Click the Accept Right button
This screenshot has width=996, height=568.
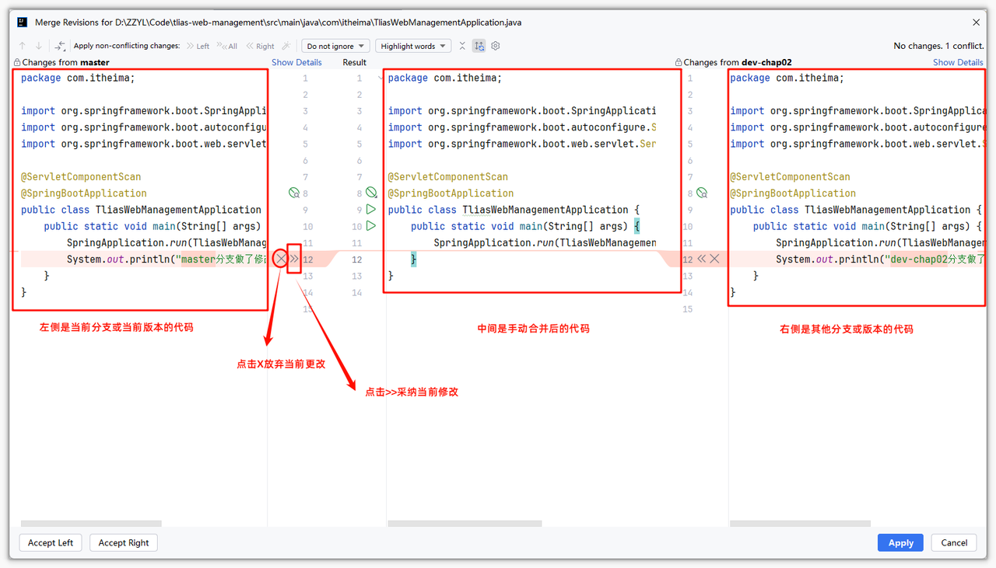(124, 542)
